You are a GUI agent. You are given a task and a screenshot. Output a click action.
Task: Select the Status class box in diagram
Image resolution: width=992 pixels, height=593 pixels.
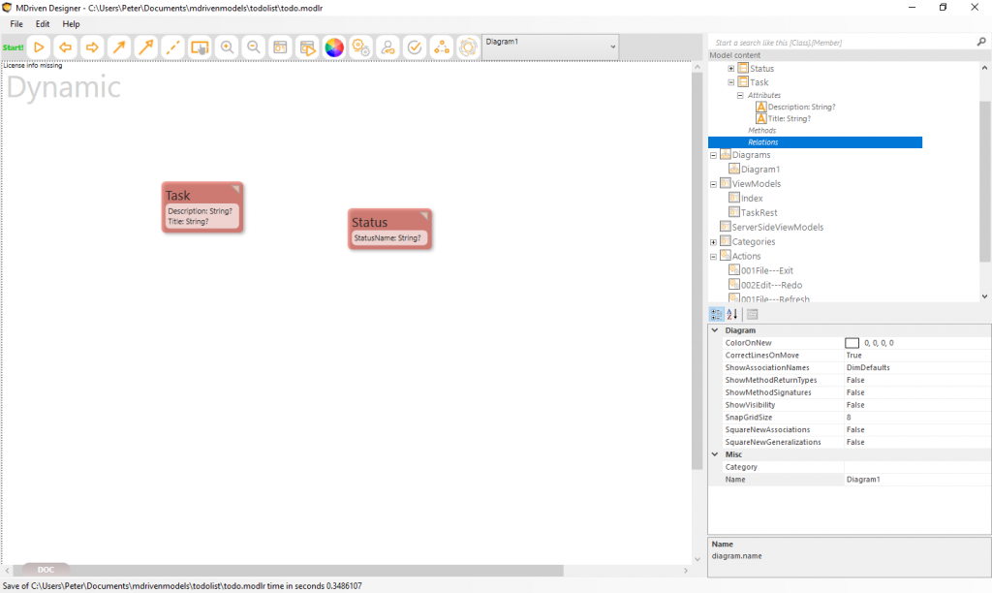(389, 229)
